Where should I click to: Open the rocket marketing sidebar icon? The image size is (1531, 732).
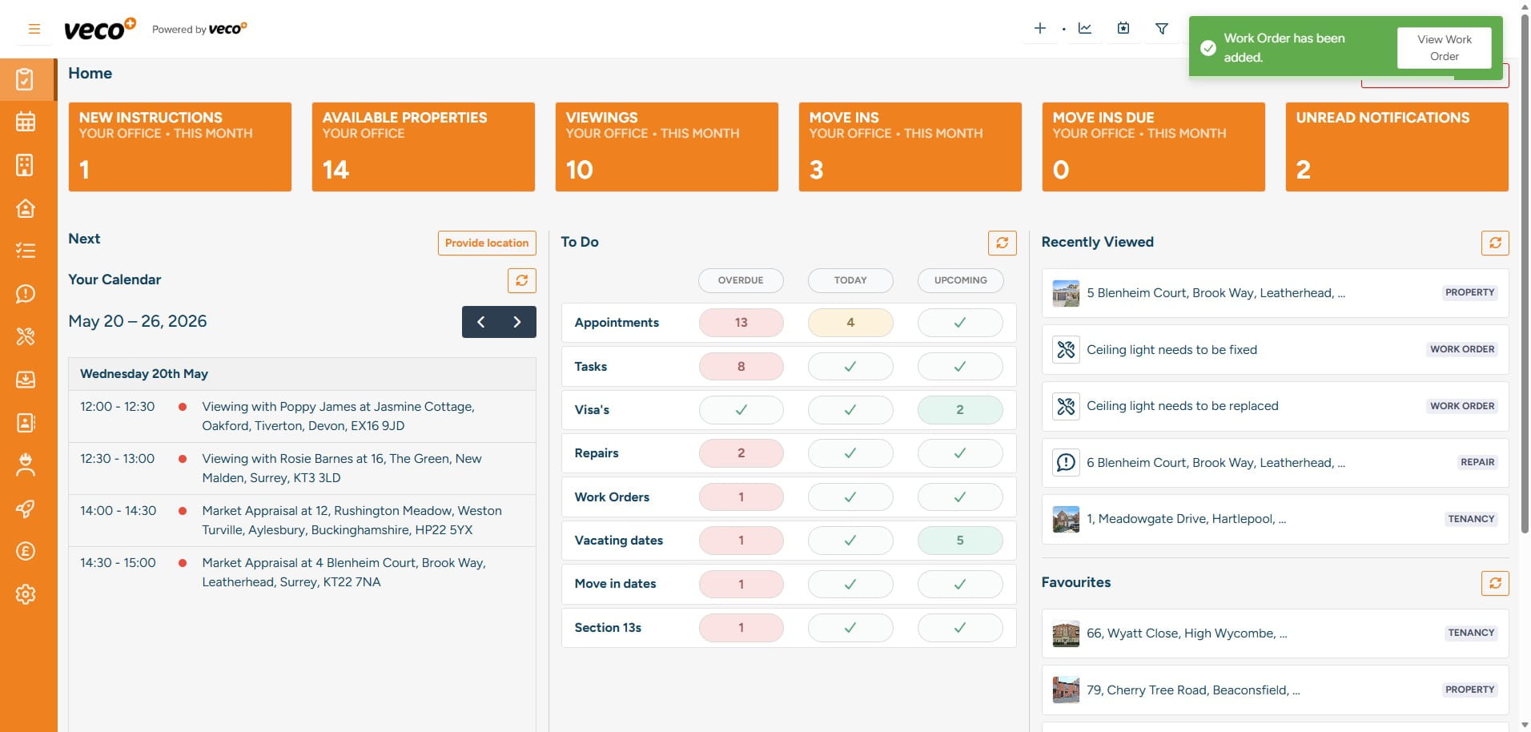(26, 509)
